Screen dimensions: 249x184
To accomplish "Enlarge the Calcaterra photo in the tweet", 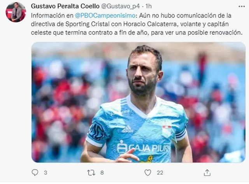I will (139, 102).
